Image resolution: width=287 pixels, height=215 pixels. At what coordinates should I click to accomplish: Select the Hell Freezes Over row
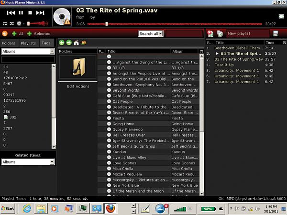click(148, 135)
